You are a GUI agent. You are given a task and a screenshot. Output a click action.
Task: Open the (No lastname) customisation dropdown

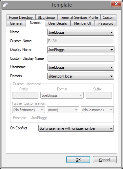(x=97, y=110)
